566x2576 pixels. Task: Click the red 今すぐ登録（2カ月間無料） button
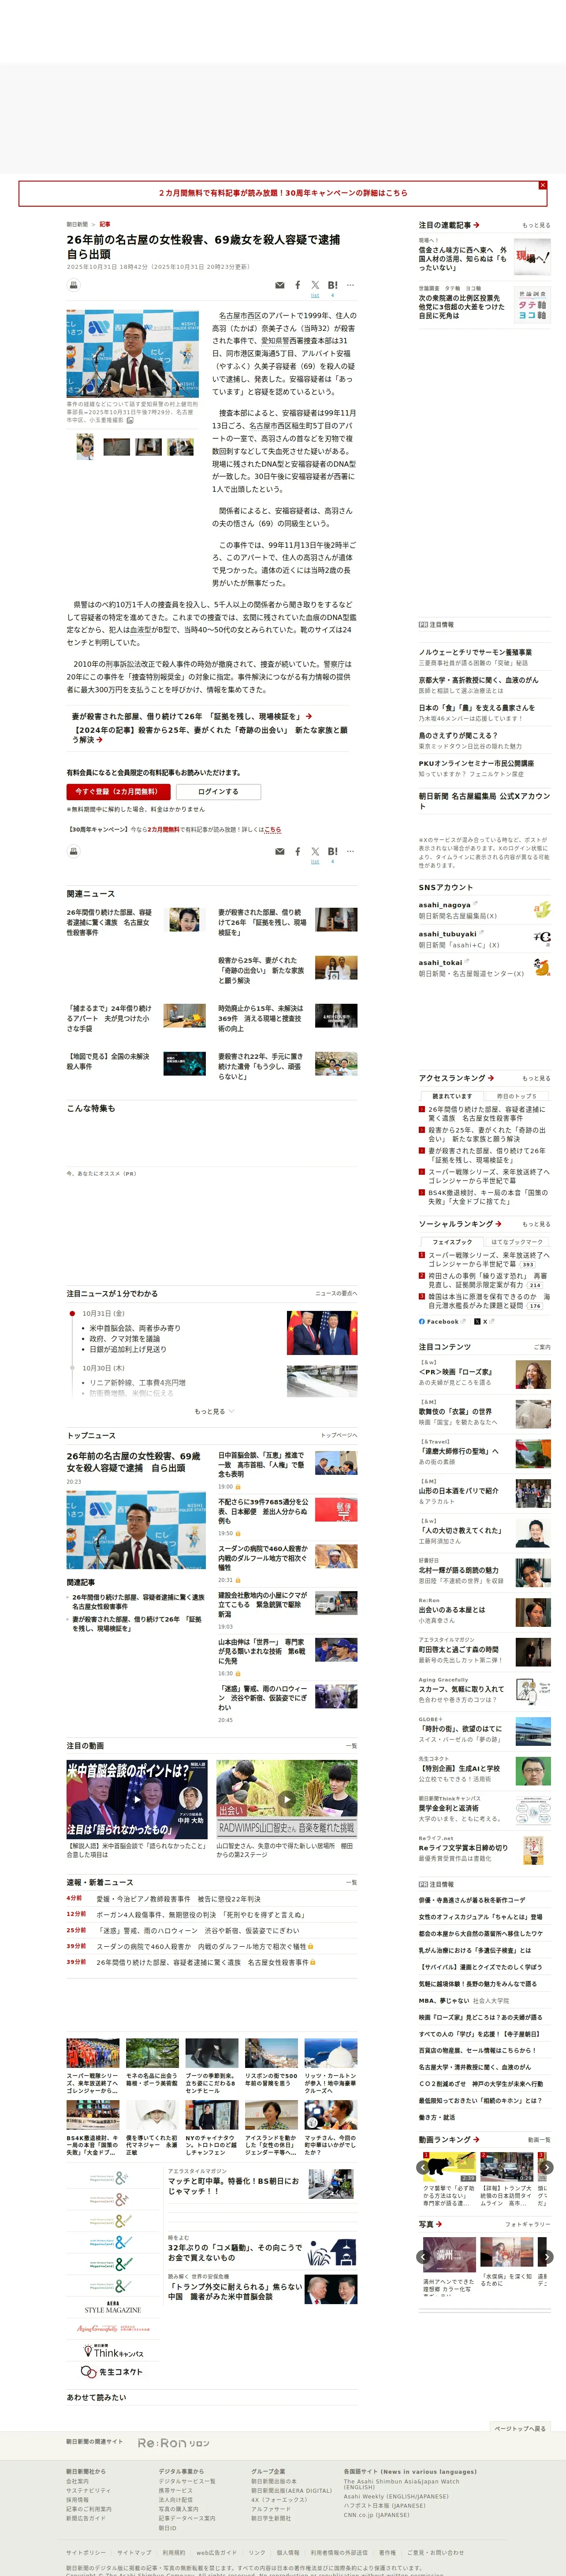coord(118,791)
